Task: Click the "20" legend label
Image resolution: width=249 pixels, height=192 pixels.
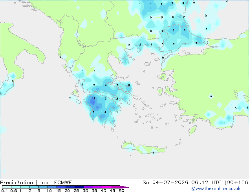Action: coord(67,190)
